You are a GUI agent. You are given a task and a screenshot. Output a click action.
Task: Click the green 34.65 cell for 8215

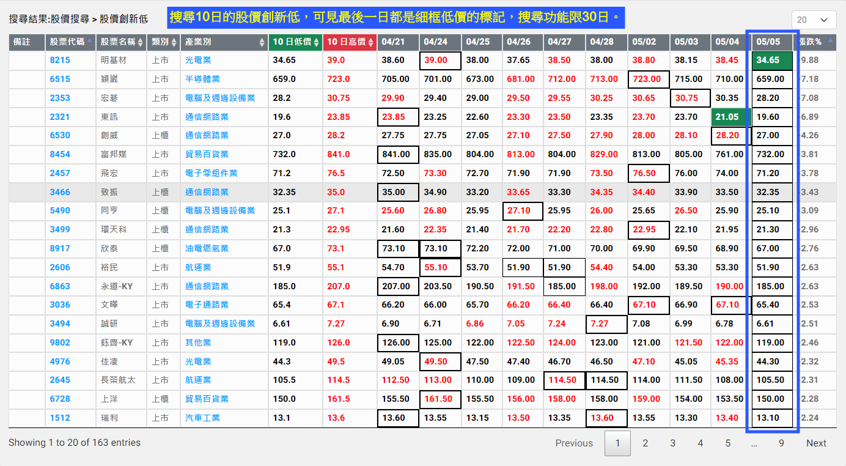(771, 61)
